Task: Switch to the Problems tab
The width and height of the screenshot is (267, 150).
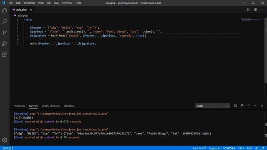Action: click(19, 106)
